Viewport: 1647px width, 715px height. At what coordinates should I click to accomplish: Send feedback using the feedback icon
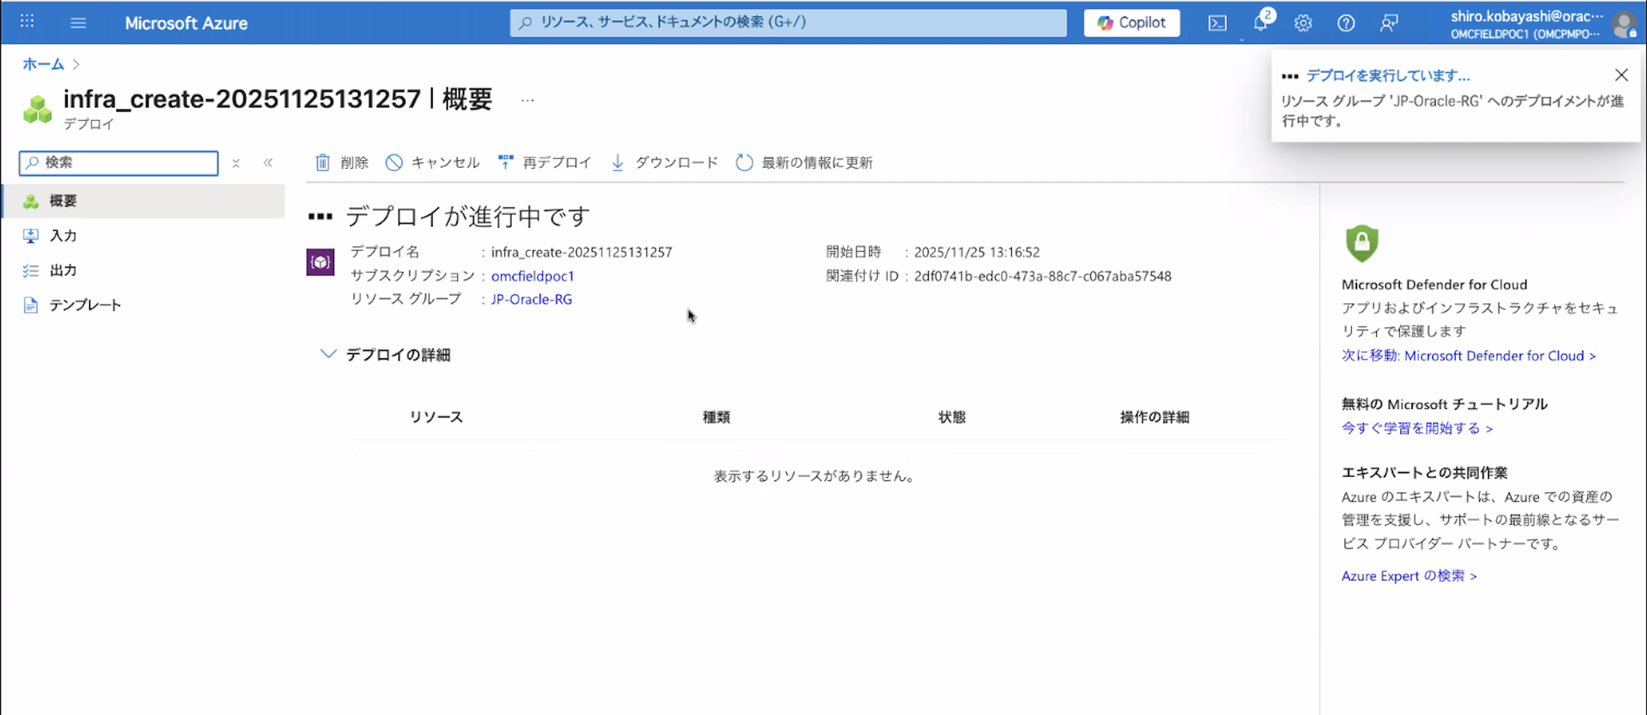tap(1389, 23)
